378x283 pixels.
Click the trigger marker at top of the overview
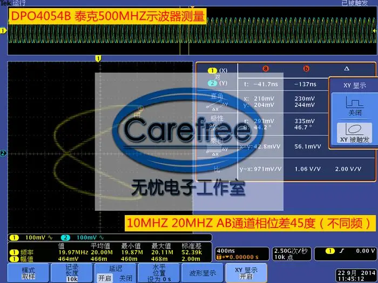click(192, 8)
